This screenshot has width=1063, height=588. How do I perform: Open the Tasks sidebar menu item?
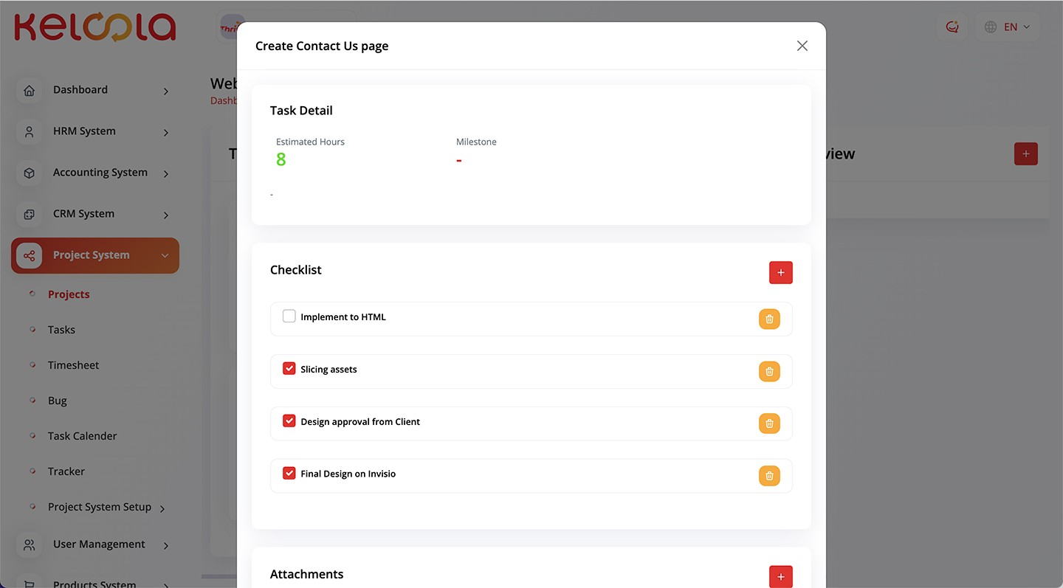61,330
